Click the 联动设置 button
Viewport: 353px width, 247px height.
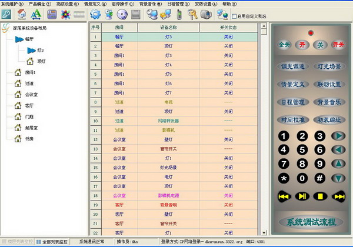pyautogui.click(x=329, y=84)
